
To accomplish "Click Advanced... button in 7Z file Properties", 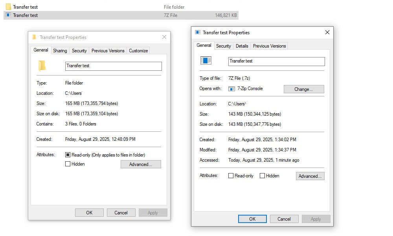I will [310, 176].
